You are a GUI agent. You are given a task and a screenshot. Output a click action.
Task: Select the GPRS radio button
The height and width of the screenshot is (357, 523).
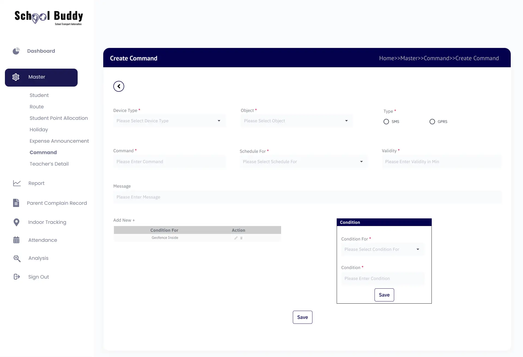click(432, 122)
